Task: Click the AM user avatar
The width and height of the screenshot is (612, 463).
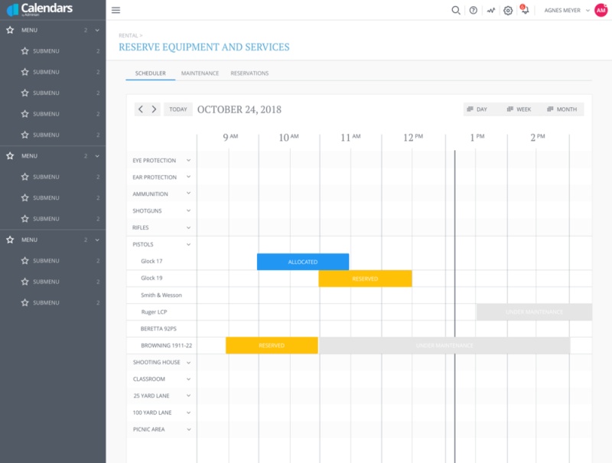Action: 601,10
